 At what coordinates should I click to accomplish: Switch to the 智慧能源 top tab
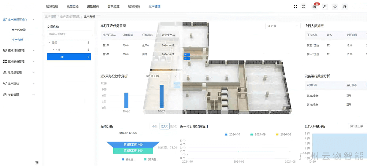coord(113,6)
